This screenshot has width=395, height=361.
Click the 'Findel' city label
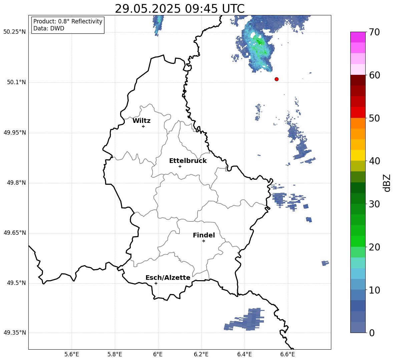click(204, 235)
